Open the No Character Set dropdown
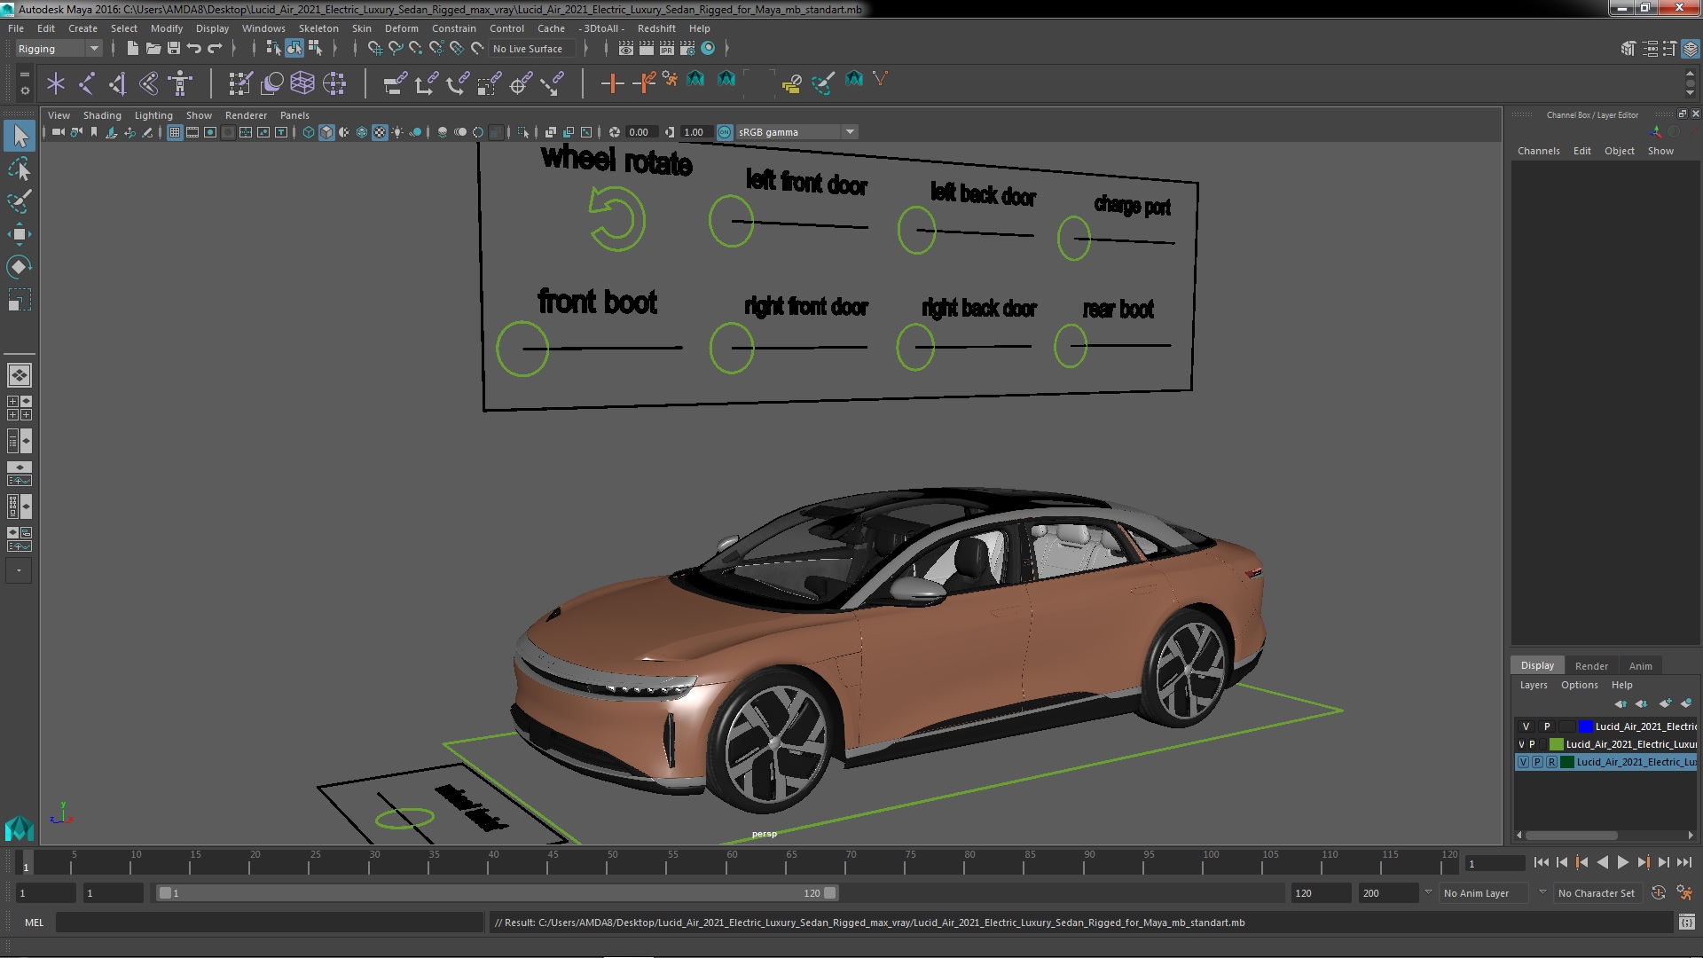This screenshot has height=958, width=1703. (1599, 893)
